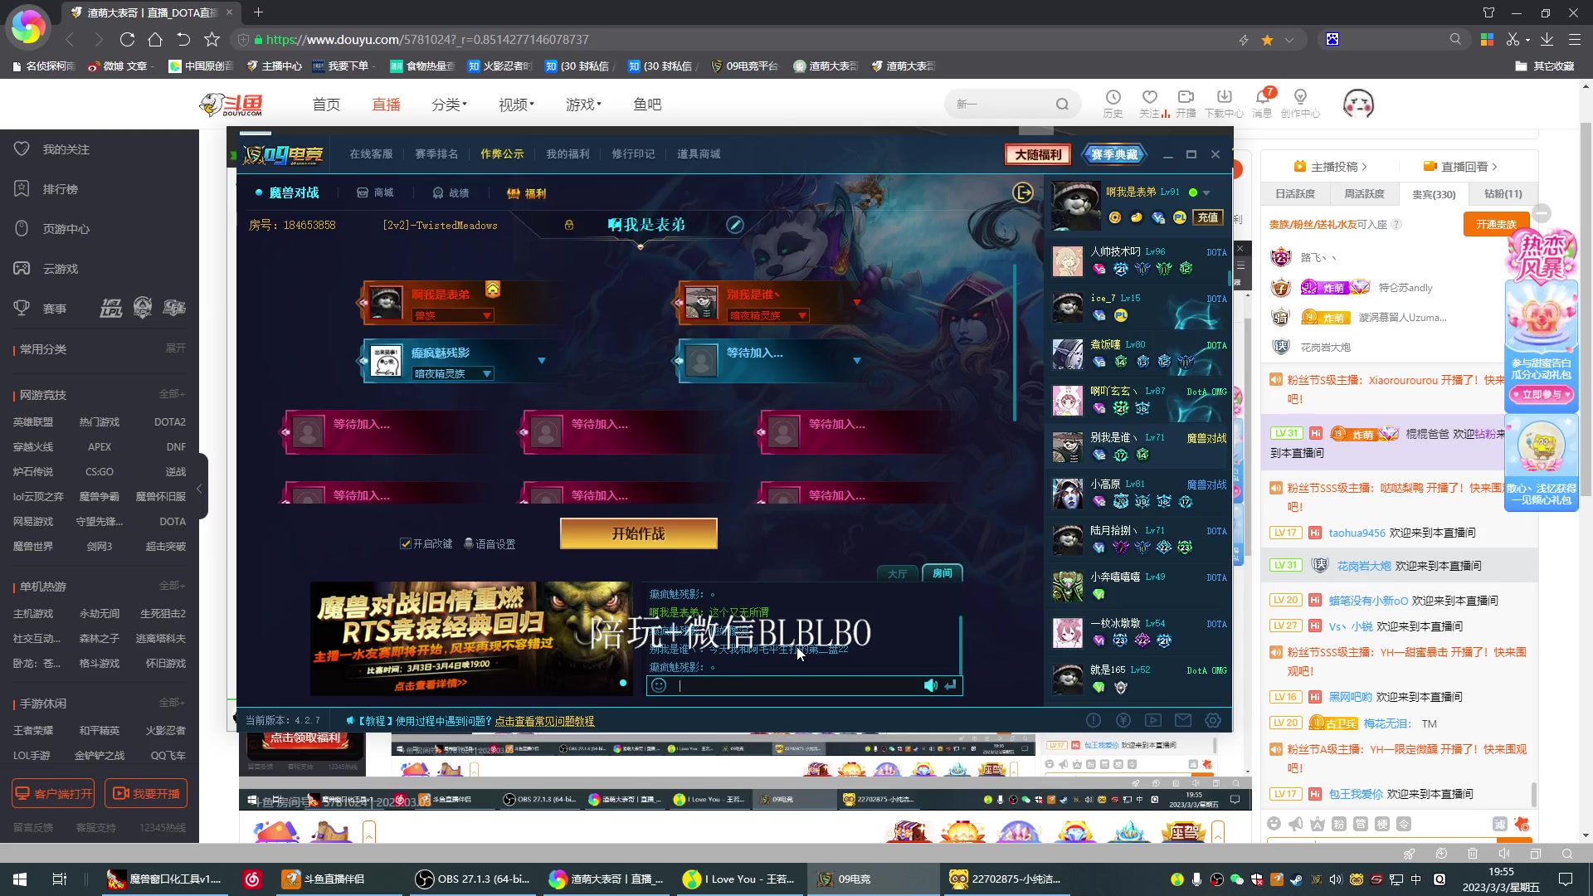Focus the room chat input field
This screenshot has height=896, width=1593.
pos(795,685)
